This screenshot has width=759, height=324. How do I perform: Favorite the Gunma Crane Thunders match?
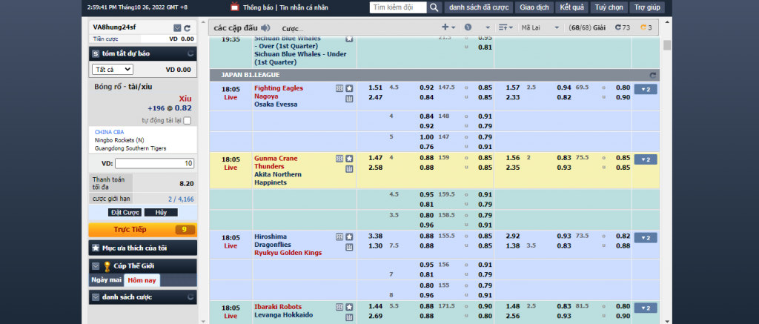coord(349,159)
